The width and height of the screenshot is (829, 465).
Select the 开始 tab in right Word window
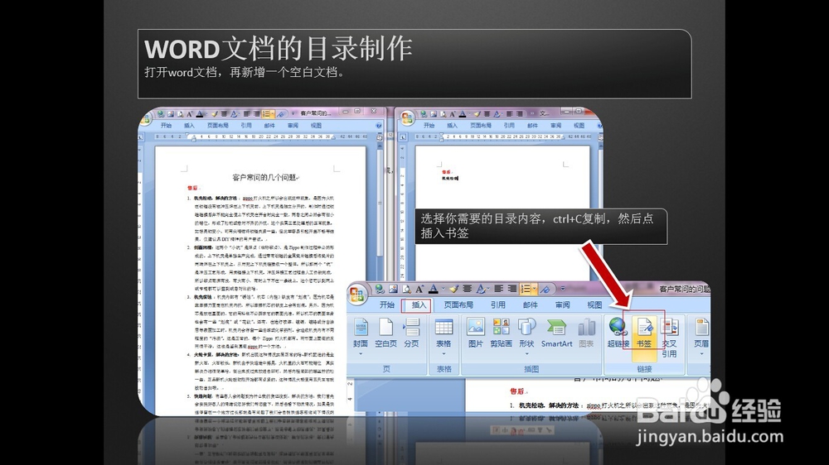point(429,126)
